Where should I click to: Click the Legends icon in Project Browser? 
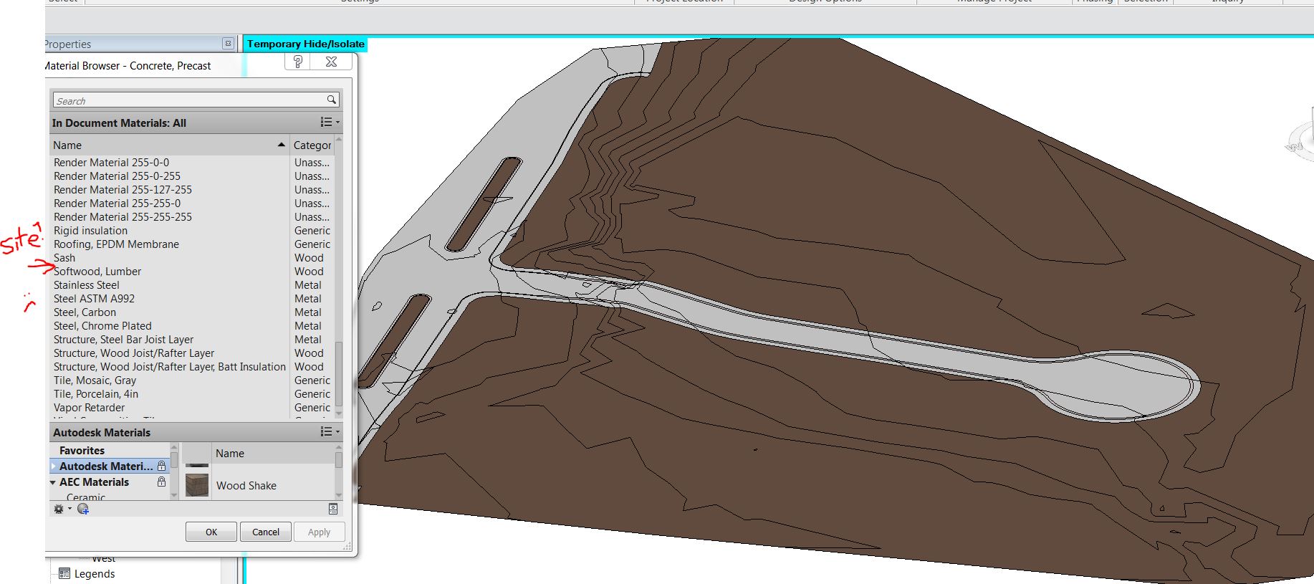point(64,573)
